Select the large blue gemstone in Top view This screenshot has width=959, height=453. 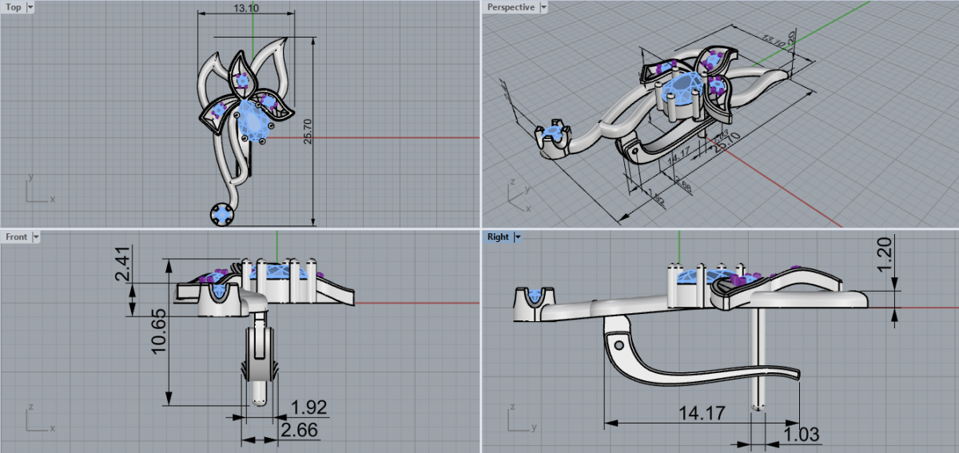pyautogui.click(x=253, y=123)
